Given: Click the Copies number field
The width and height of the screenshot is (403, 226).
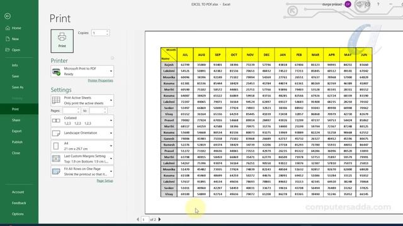Looking at the screenshot, I should (99, 33).
